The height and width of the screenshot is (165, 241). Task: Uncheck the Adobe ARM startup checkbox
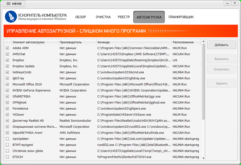7,48
